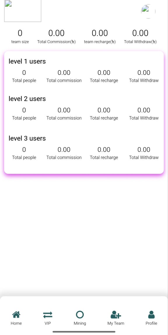Tap the round broken avatar image
Screen dimensions: 168x335
(148, 11)
